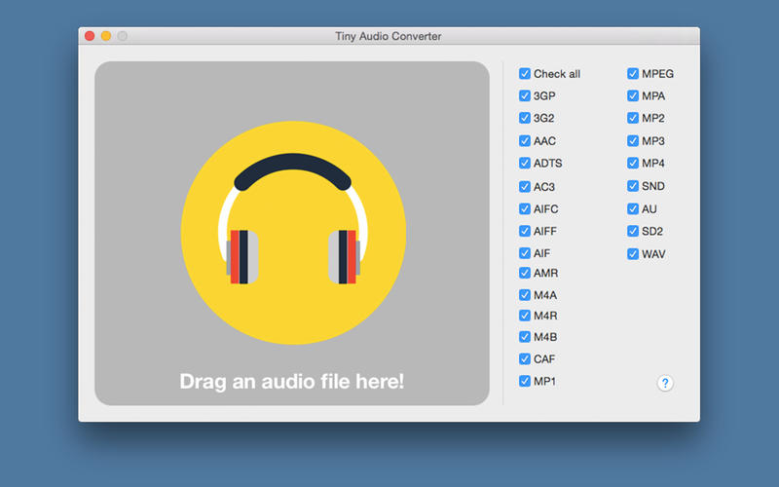
Task: Minimize the window with the yellow button
Action: (x=106, y=36)
